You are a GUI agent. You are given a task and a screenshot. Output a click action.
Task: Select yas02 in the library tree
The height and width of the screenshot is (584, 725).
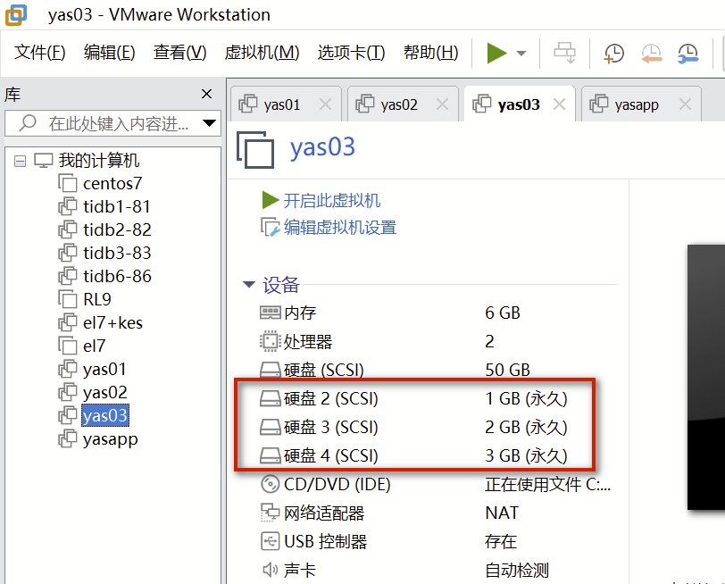105,392
